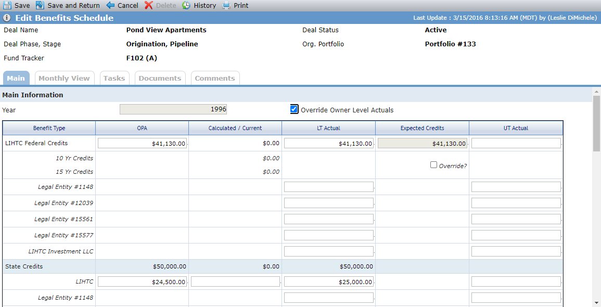Click the scrollbar up arrow
601x307 pixels.
pyautogui.click(x=596, y=91)
